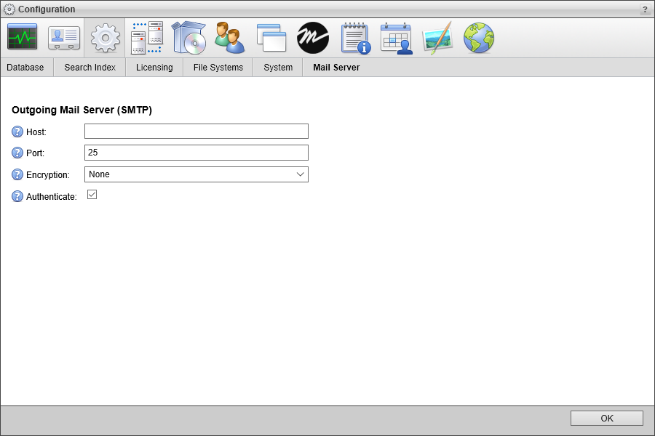Open the notepad with info badge icon

click(x=355, y=39)
